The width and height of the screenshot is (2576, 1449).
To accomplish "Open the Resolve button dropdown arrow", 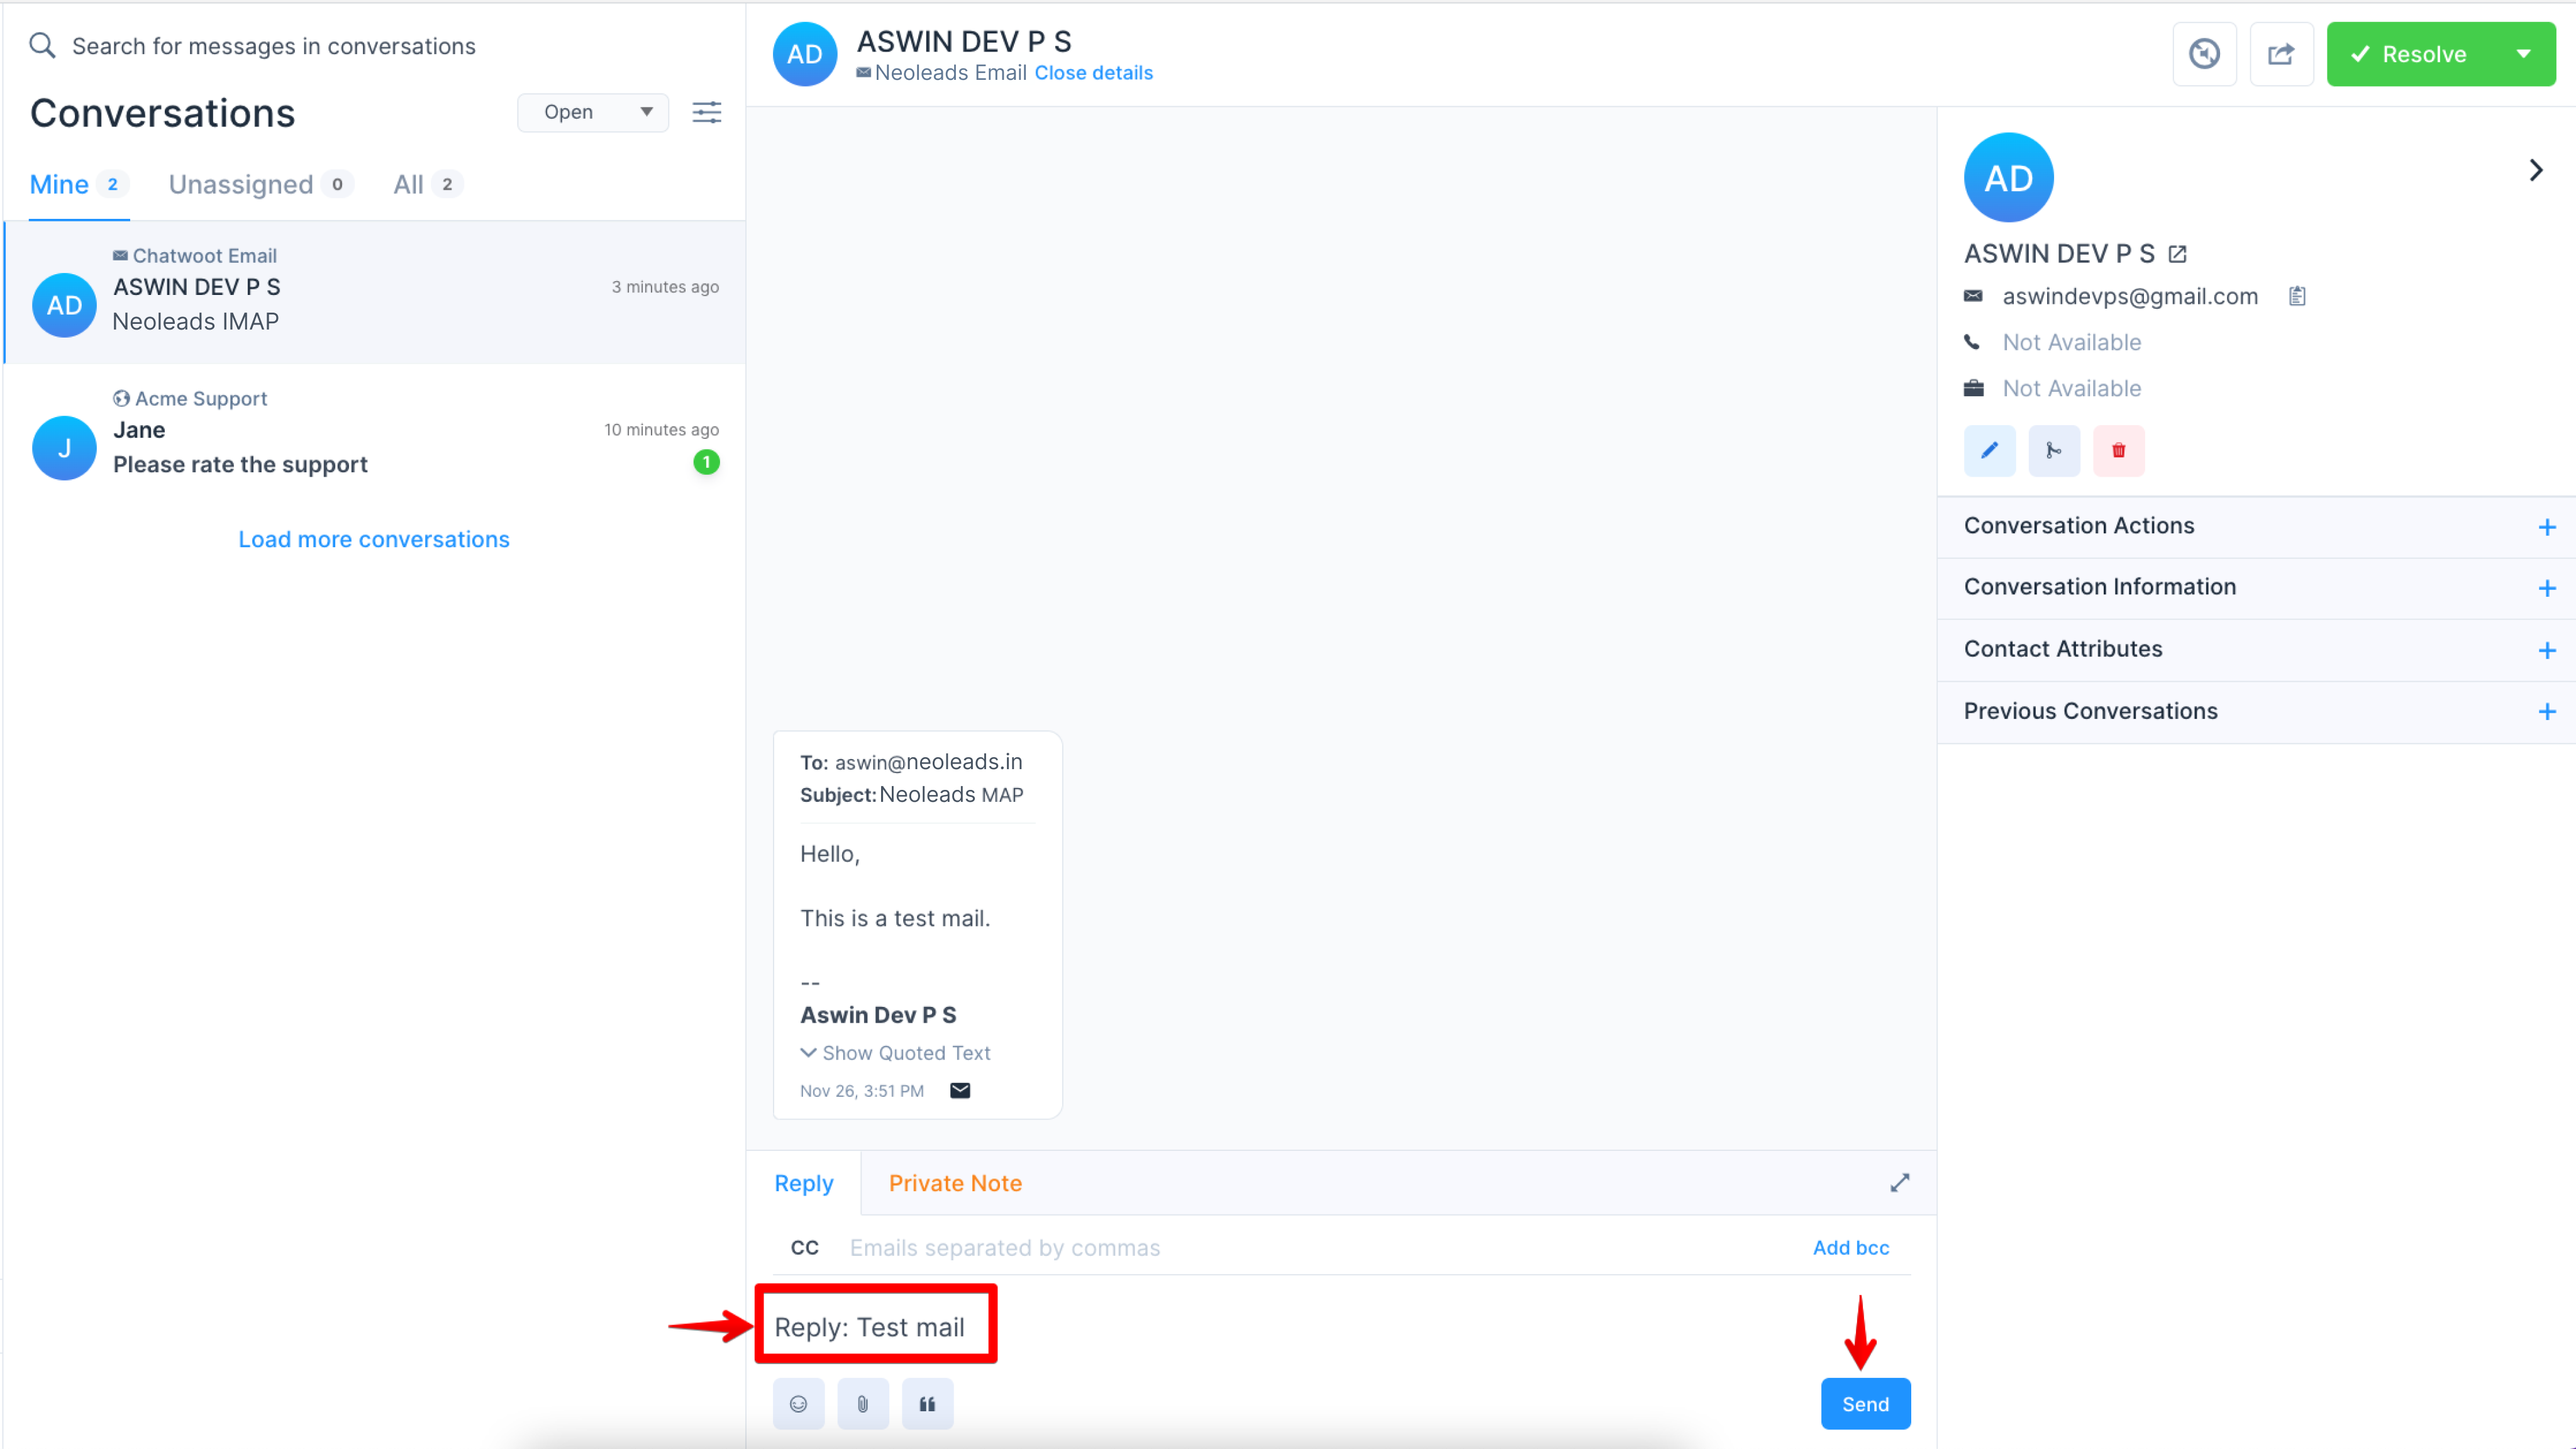I will pos(2523,54).
